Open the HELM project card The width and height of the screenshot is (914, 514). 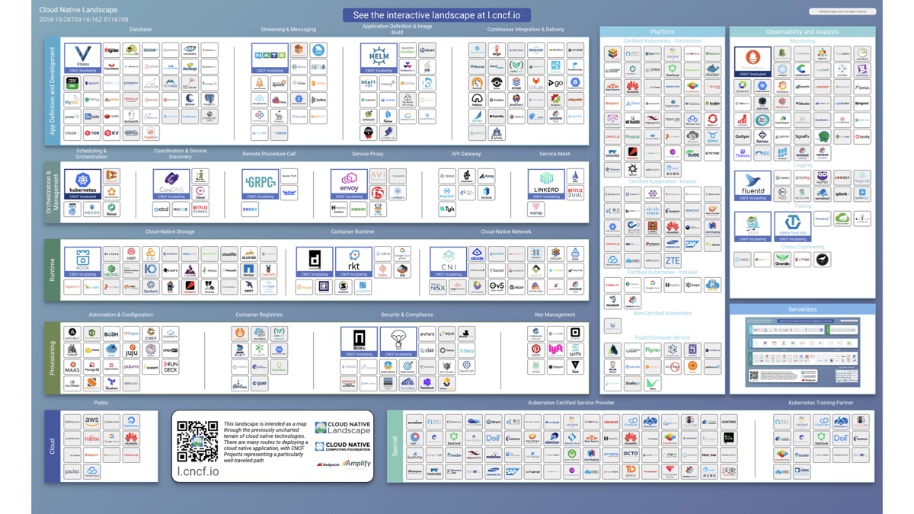coord(378,58)
